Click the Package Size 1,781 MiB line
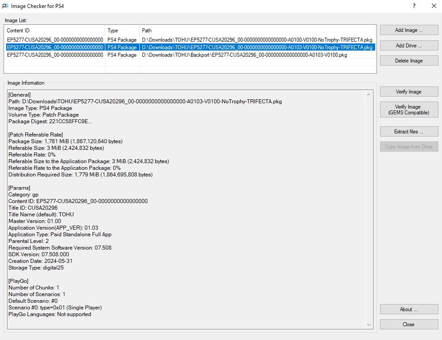The width and height of the screenshot is (442, 340). (65, 141)
